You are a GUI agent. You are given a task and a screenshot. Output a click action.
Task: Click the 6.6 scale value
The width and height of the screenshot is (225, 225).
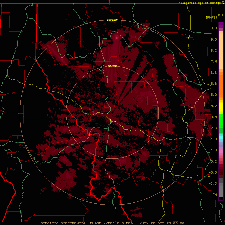pos(214,72)
